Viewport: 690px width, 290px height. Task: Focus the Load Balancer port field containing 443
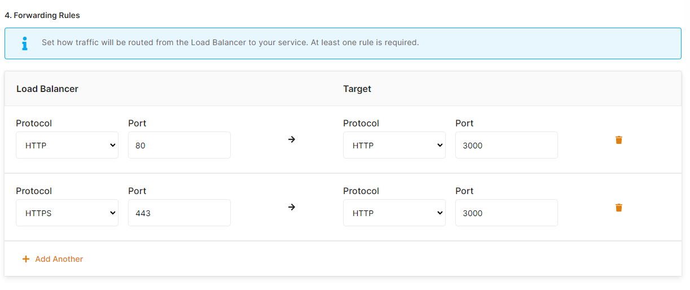[179, 213]
